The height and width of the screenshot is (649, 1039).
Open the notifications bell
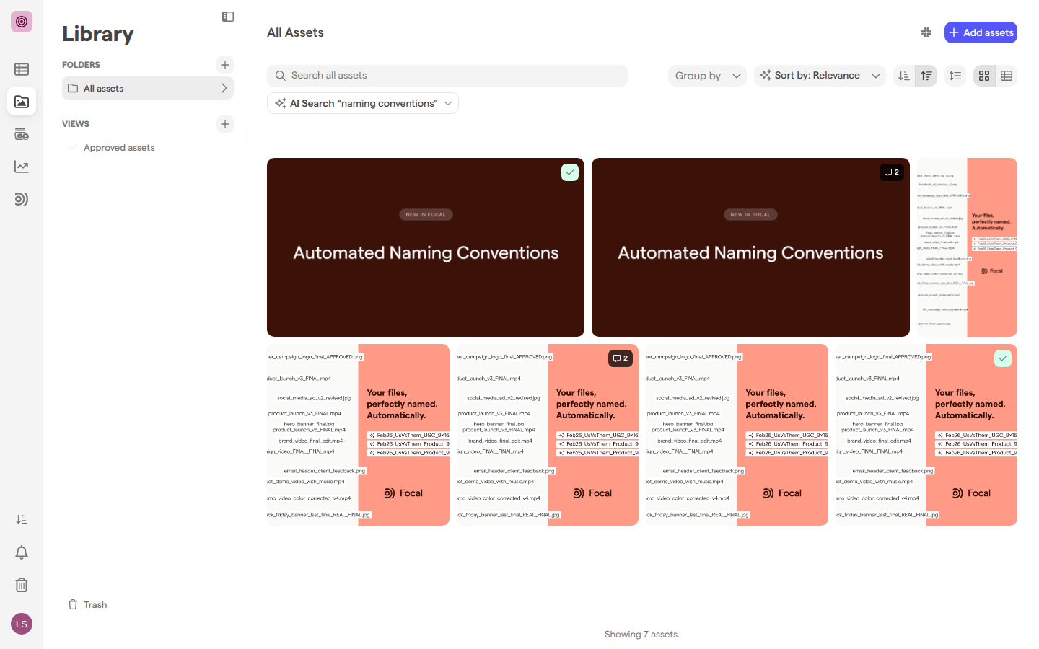[x=22, y=552]
